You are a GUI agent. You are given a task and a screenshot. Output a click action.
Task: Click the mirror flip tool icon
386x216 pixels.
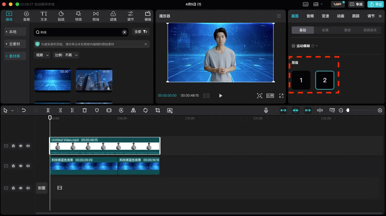(x=133, y=111)
